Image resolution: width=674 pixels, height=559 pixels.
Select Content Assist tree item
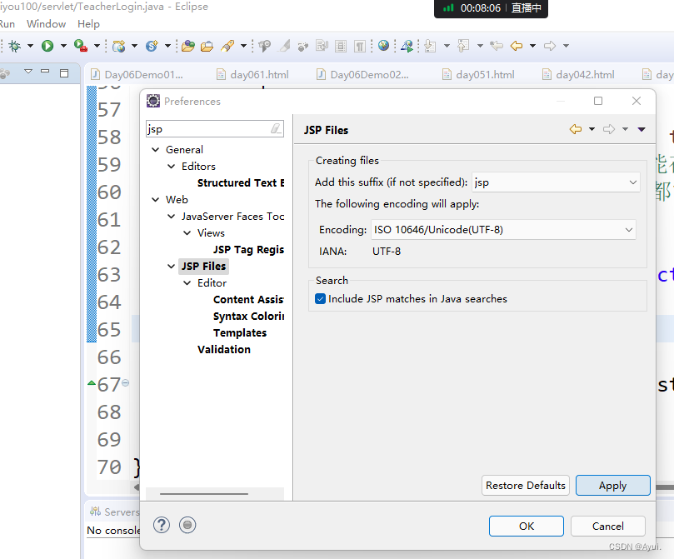point(248,299)
